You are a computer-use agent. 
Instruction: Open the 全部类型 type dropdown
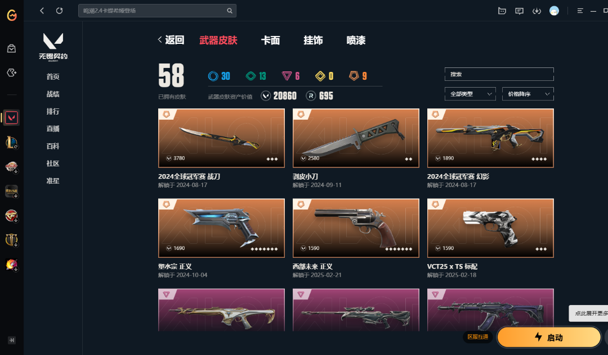[470, 94]
